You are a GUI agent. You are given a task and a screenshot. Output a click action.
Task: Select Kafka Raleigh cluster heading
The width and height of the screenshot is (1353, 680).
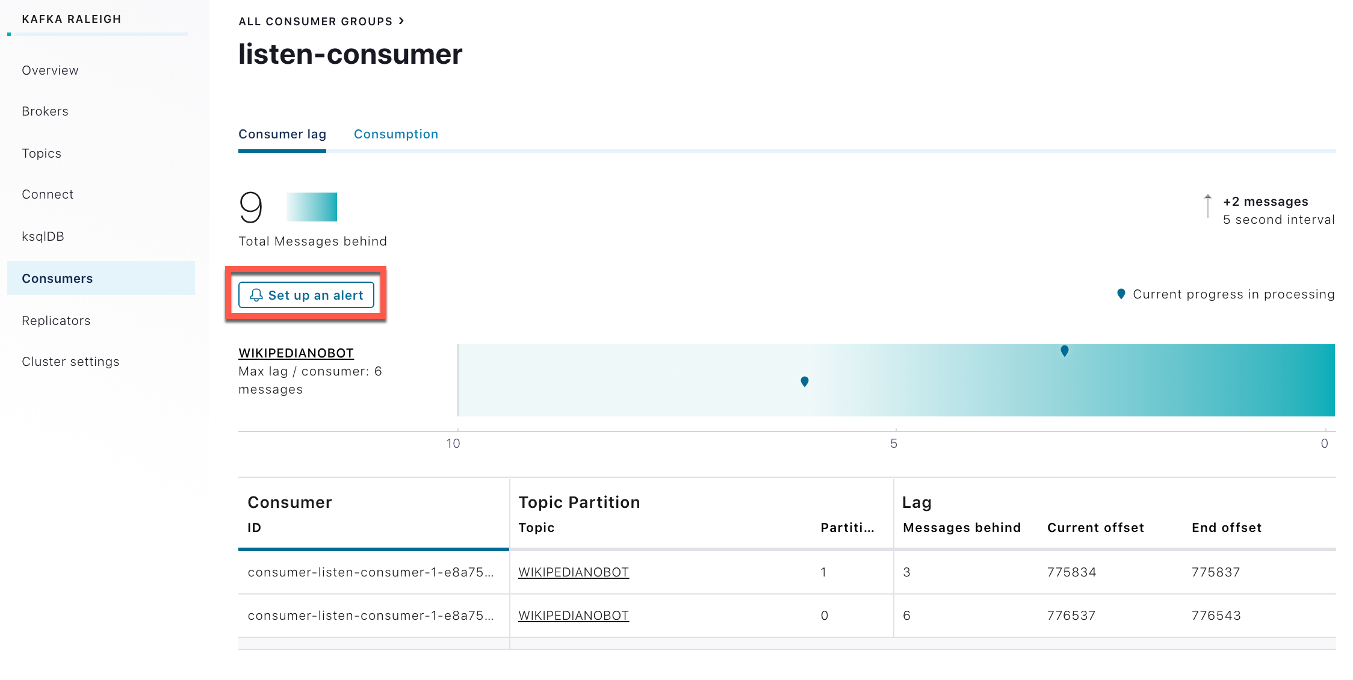[72, 19]
